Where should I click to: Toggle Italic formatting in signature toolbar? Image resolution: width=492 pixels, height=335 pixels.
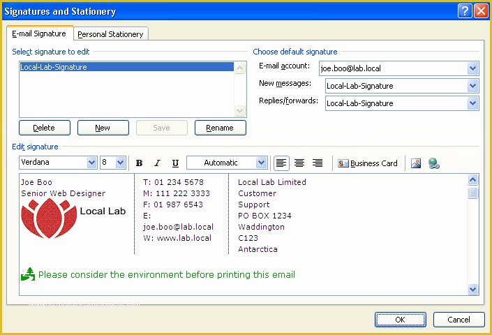point(157,163)
